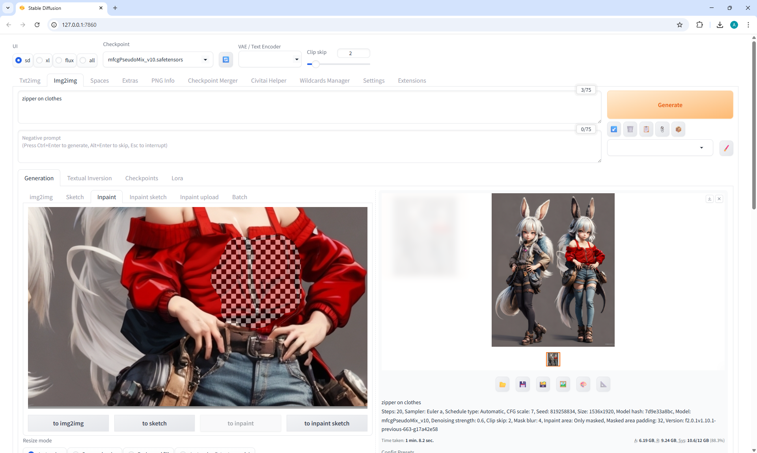Open the Checkpoint model dropdown
The image size is (757, 453).
158,59
